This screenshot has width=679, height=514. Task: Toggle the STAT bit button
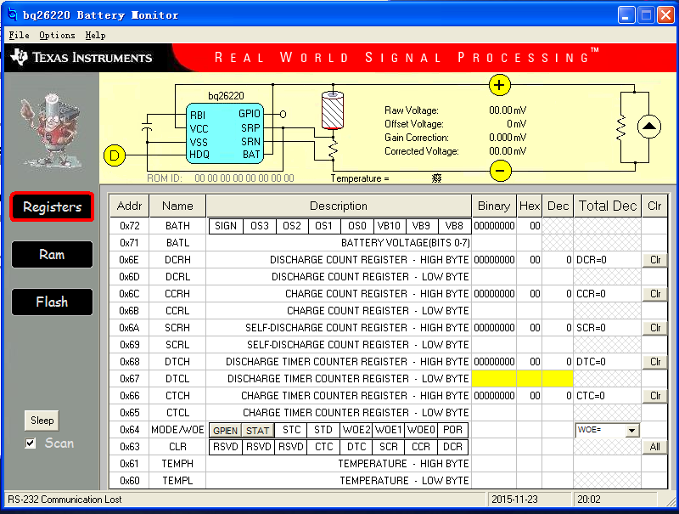click(258, 431)
